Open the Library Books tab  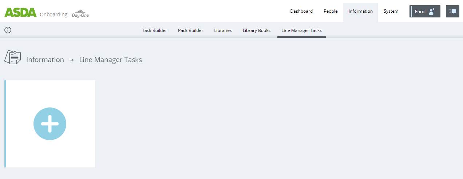point(256,30)
